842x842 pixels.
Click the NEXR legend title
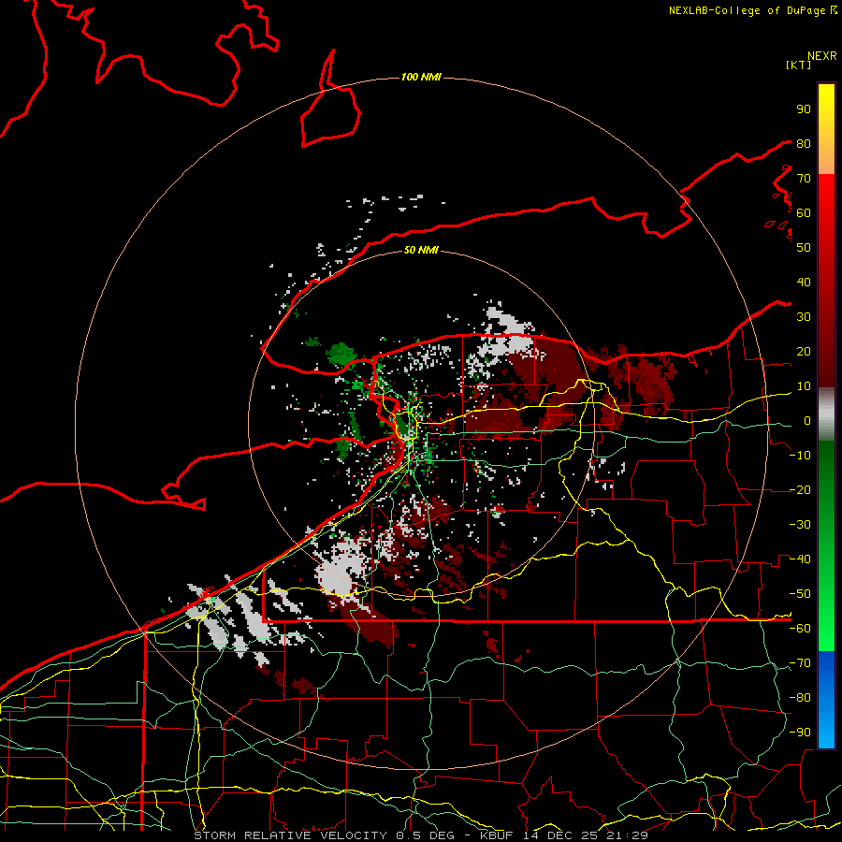(821, 56)
